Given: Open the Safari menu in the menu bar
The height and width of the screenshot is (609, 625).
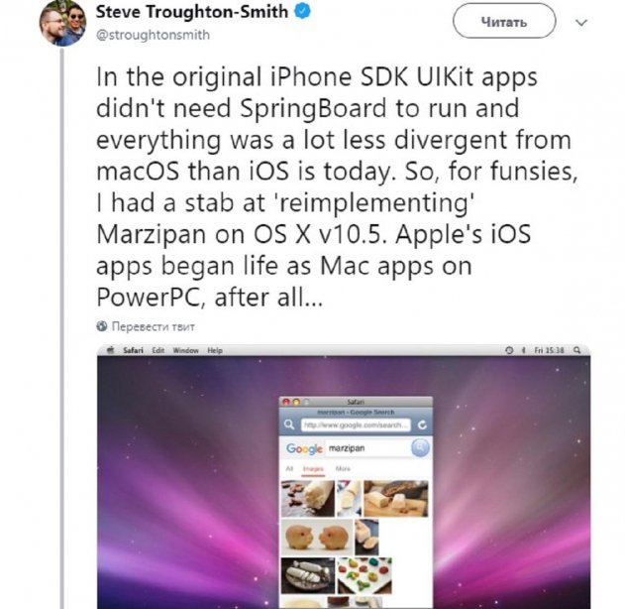Looking at the screenshot, I should [x=133, y=350].
